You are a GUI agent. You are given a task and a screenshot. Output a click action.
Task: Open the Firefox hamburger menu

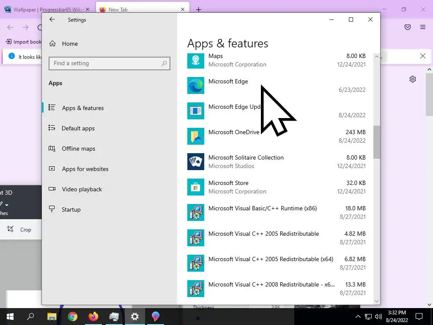click(x=423, y=27)
